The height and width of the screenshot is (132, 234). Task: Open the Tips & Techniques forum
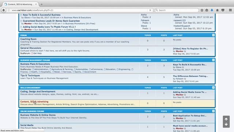coord(30,76)
